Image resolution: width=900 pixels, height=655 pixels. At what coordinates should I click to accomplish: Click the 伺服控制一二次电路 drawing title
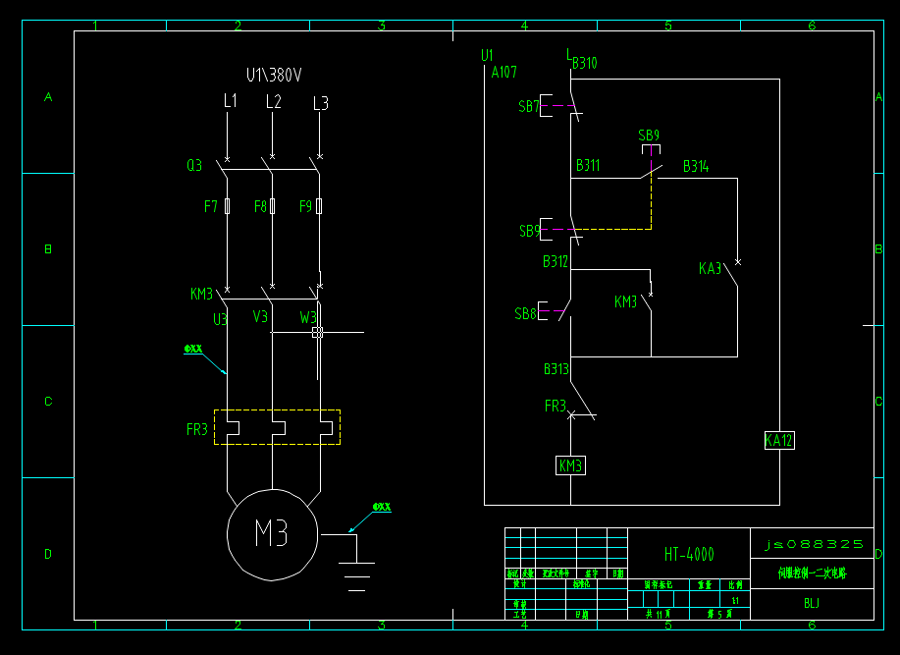click(812, 573)
